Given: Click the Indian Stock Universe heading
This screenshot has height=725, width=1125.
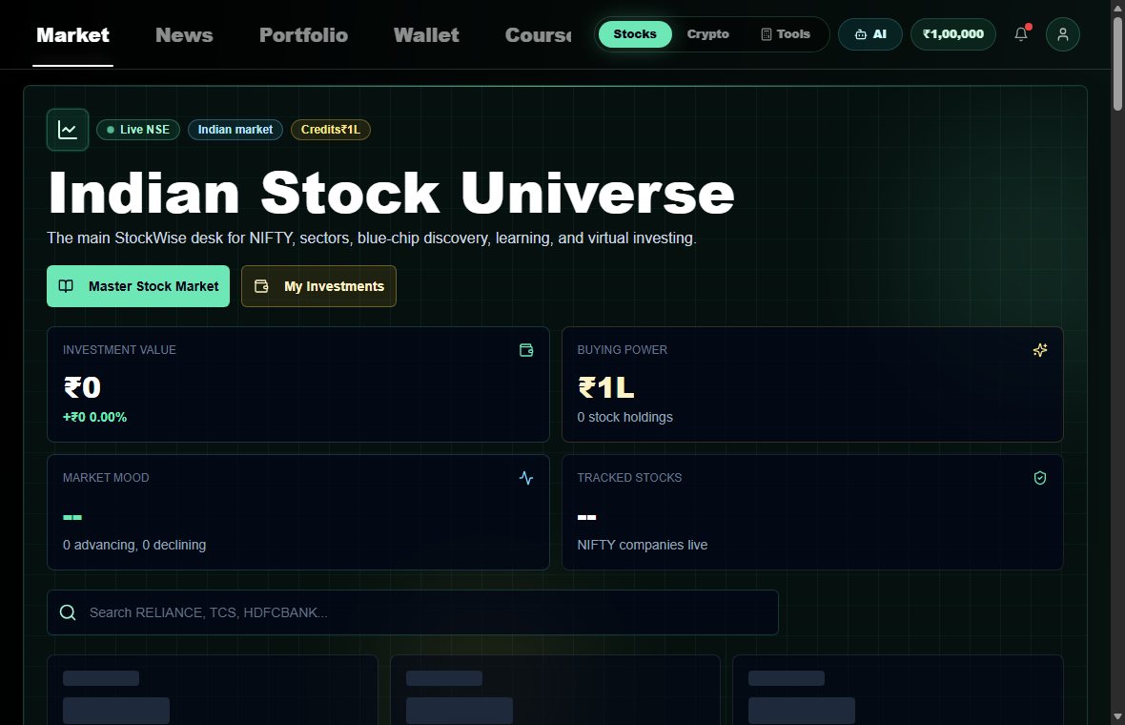Looking at the screenshot, I should point(391,193).
